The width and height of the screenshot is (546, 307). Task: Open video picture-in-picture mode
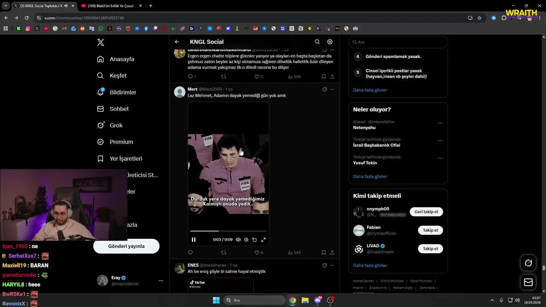pos(255,240)
